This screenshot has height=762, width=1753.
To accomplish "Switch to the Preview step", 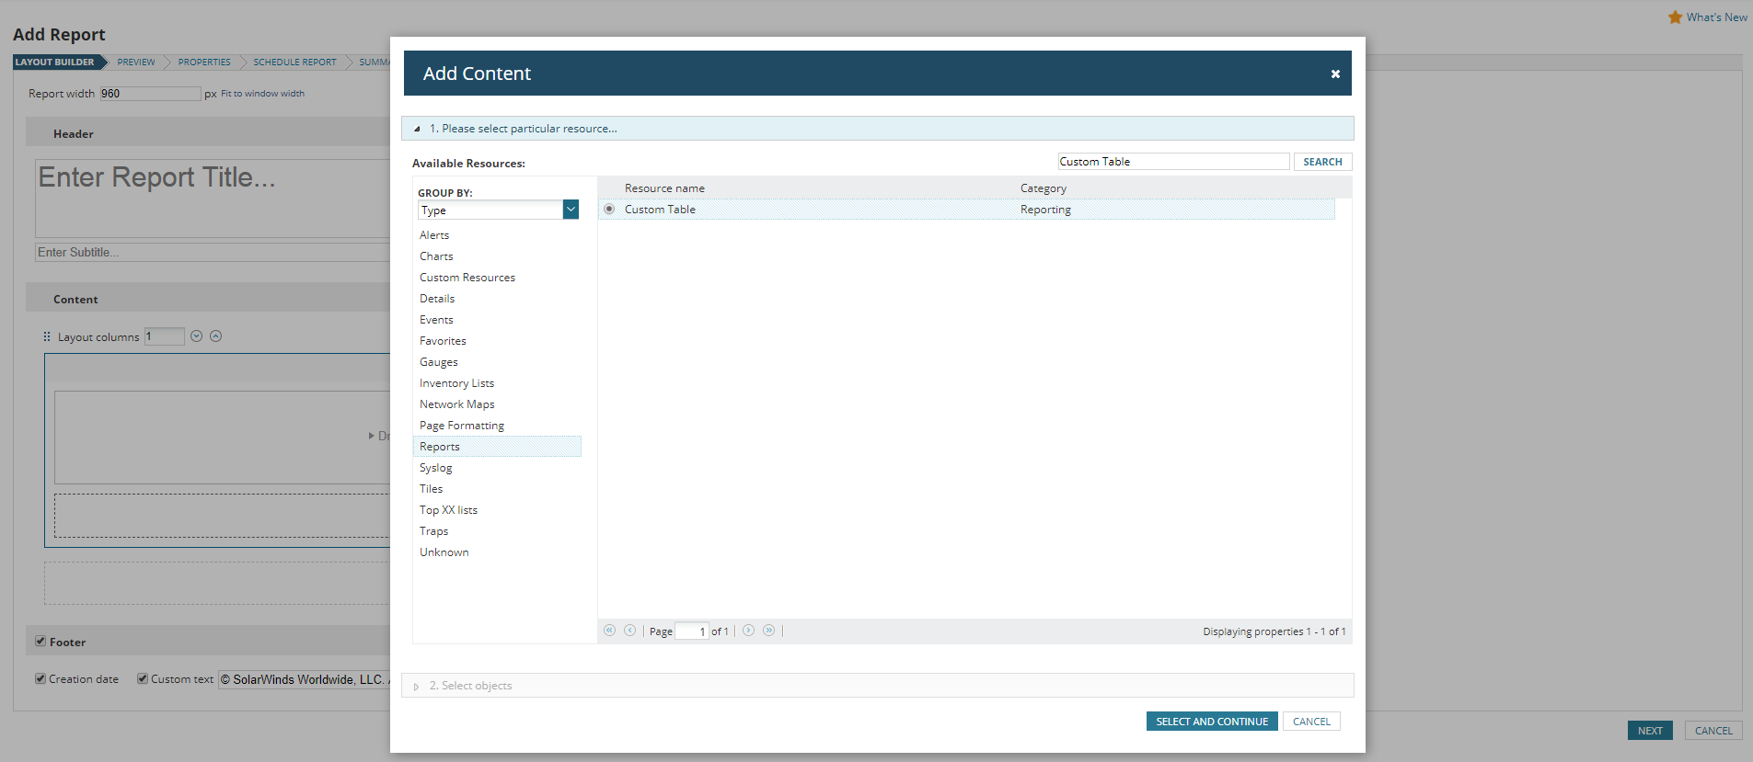I will click(x=136, y=62).
